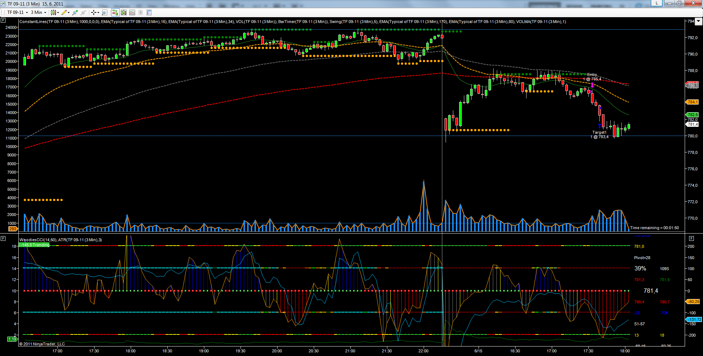
Task: Click the 39% readout
Action: pyautogui.click(x=640, y=268)
